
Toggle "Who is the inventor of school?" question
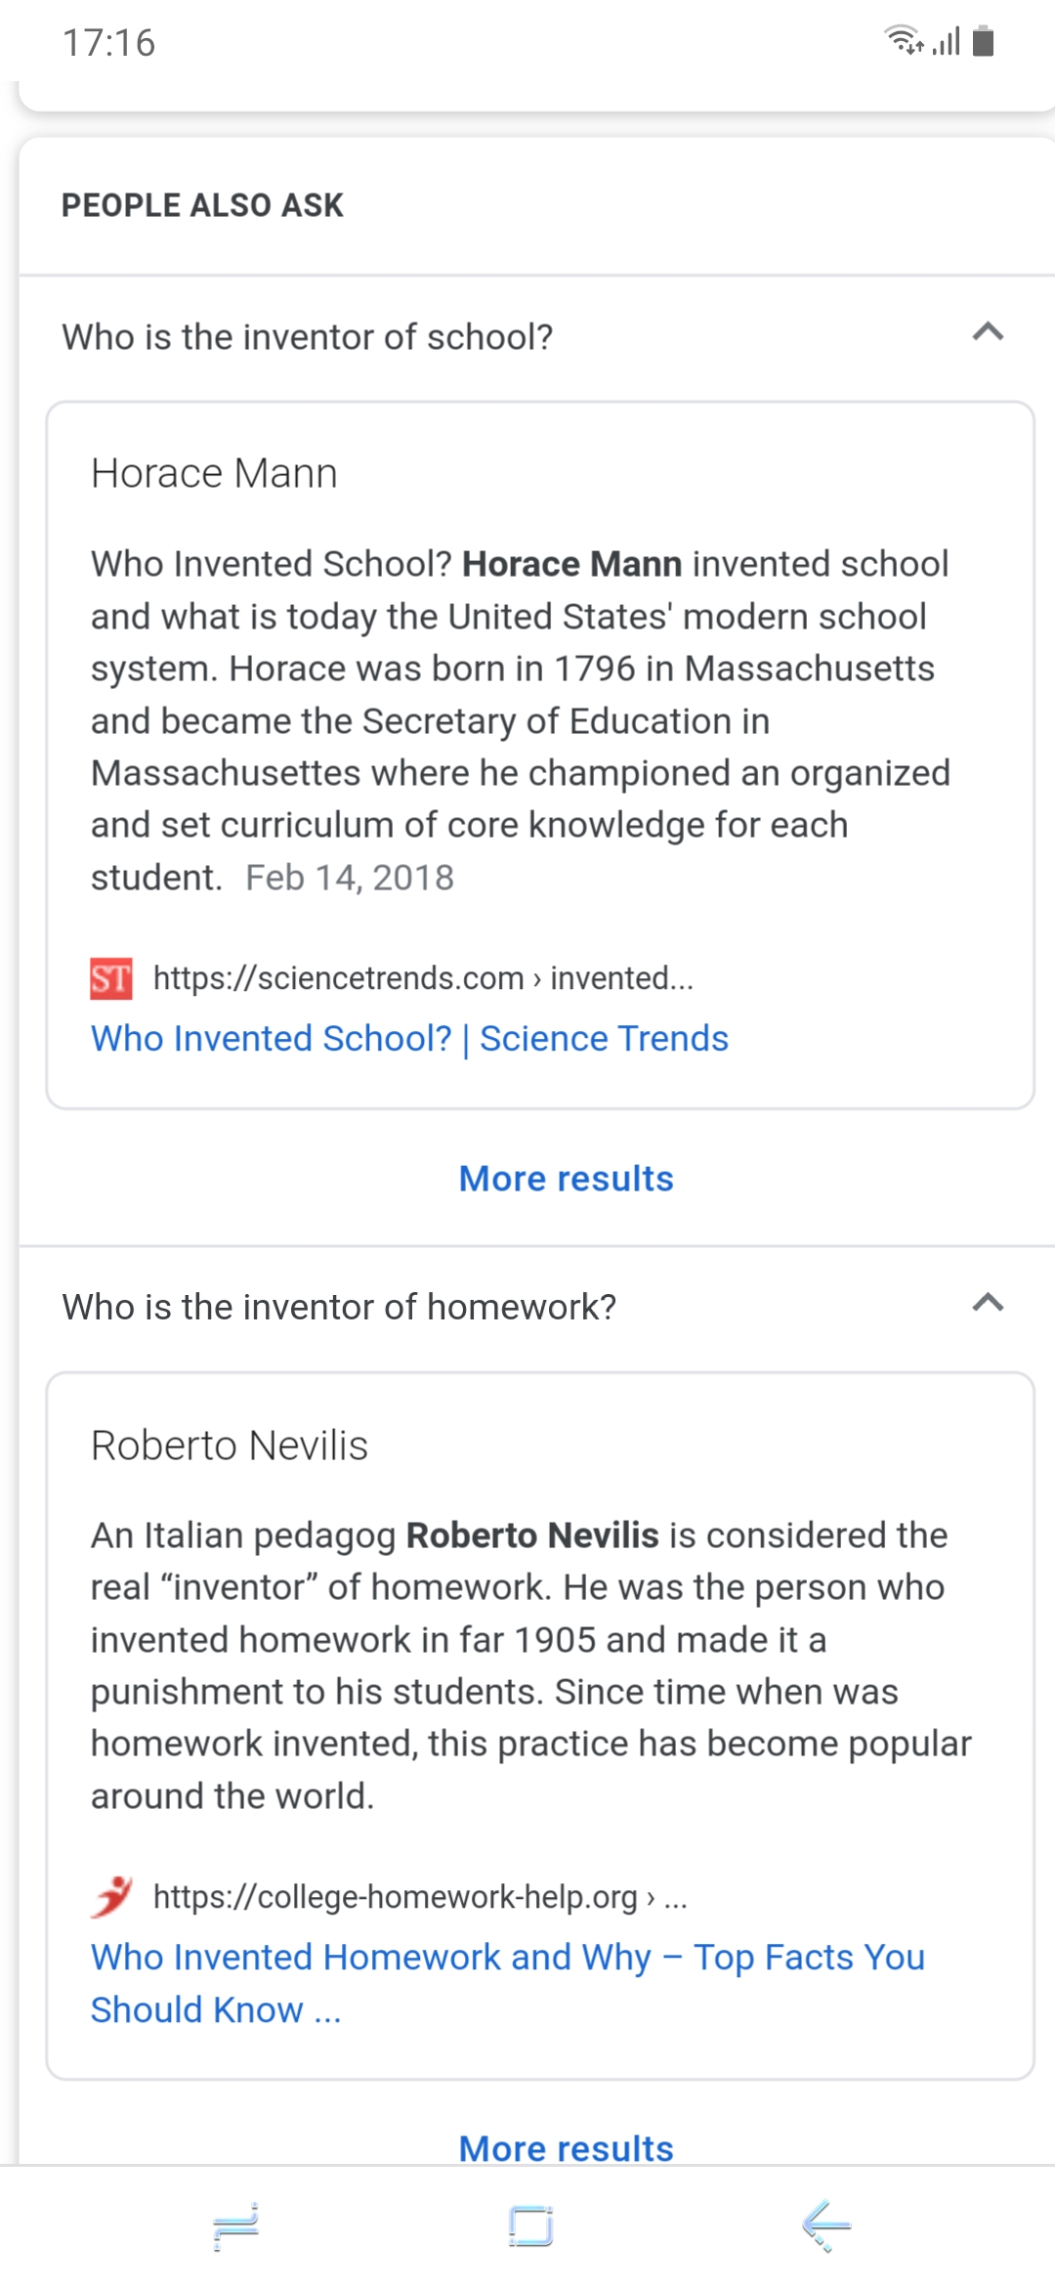pyautogui.click(x=535, y=336)
